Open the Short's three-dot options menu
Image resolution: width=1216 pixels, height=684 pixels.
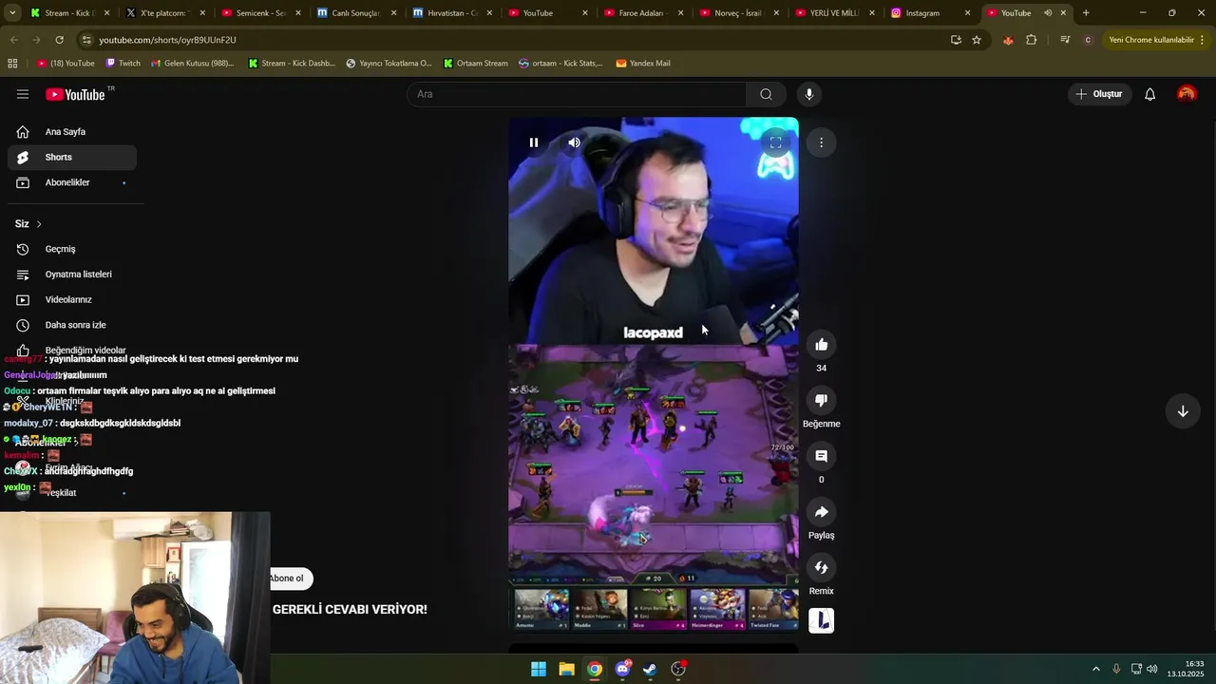[821, 142]
